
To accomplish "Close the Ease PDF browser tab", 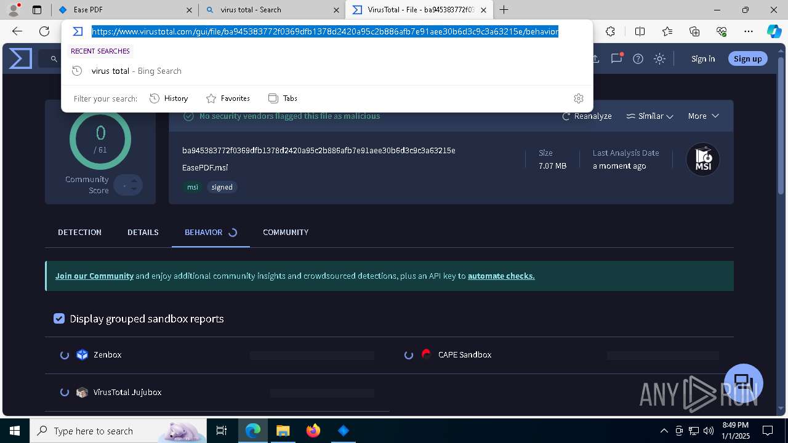I will tap(189, 10).
